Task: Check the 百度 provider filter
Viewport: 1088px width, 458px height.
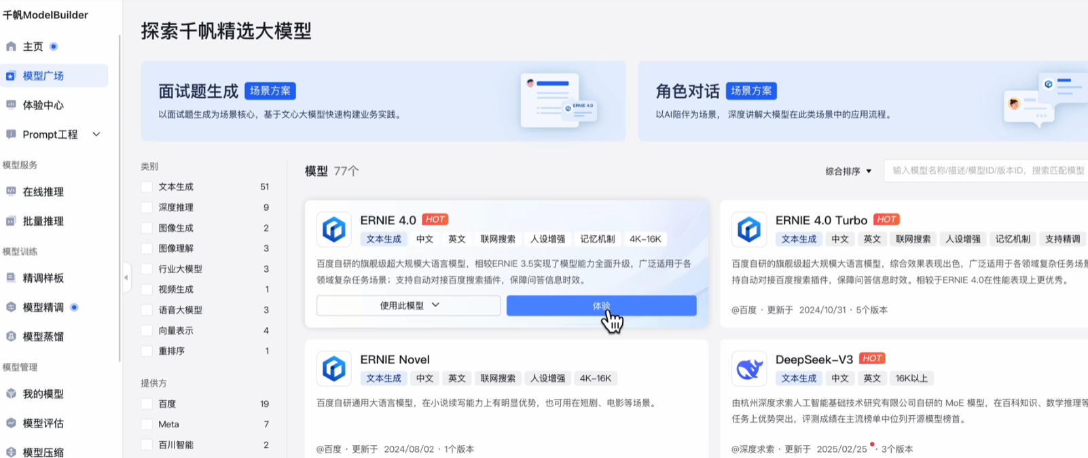Action: (147, 404)
